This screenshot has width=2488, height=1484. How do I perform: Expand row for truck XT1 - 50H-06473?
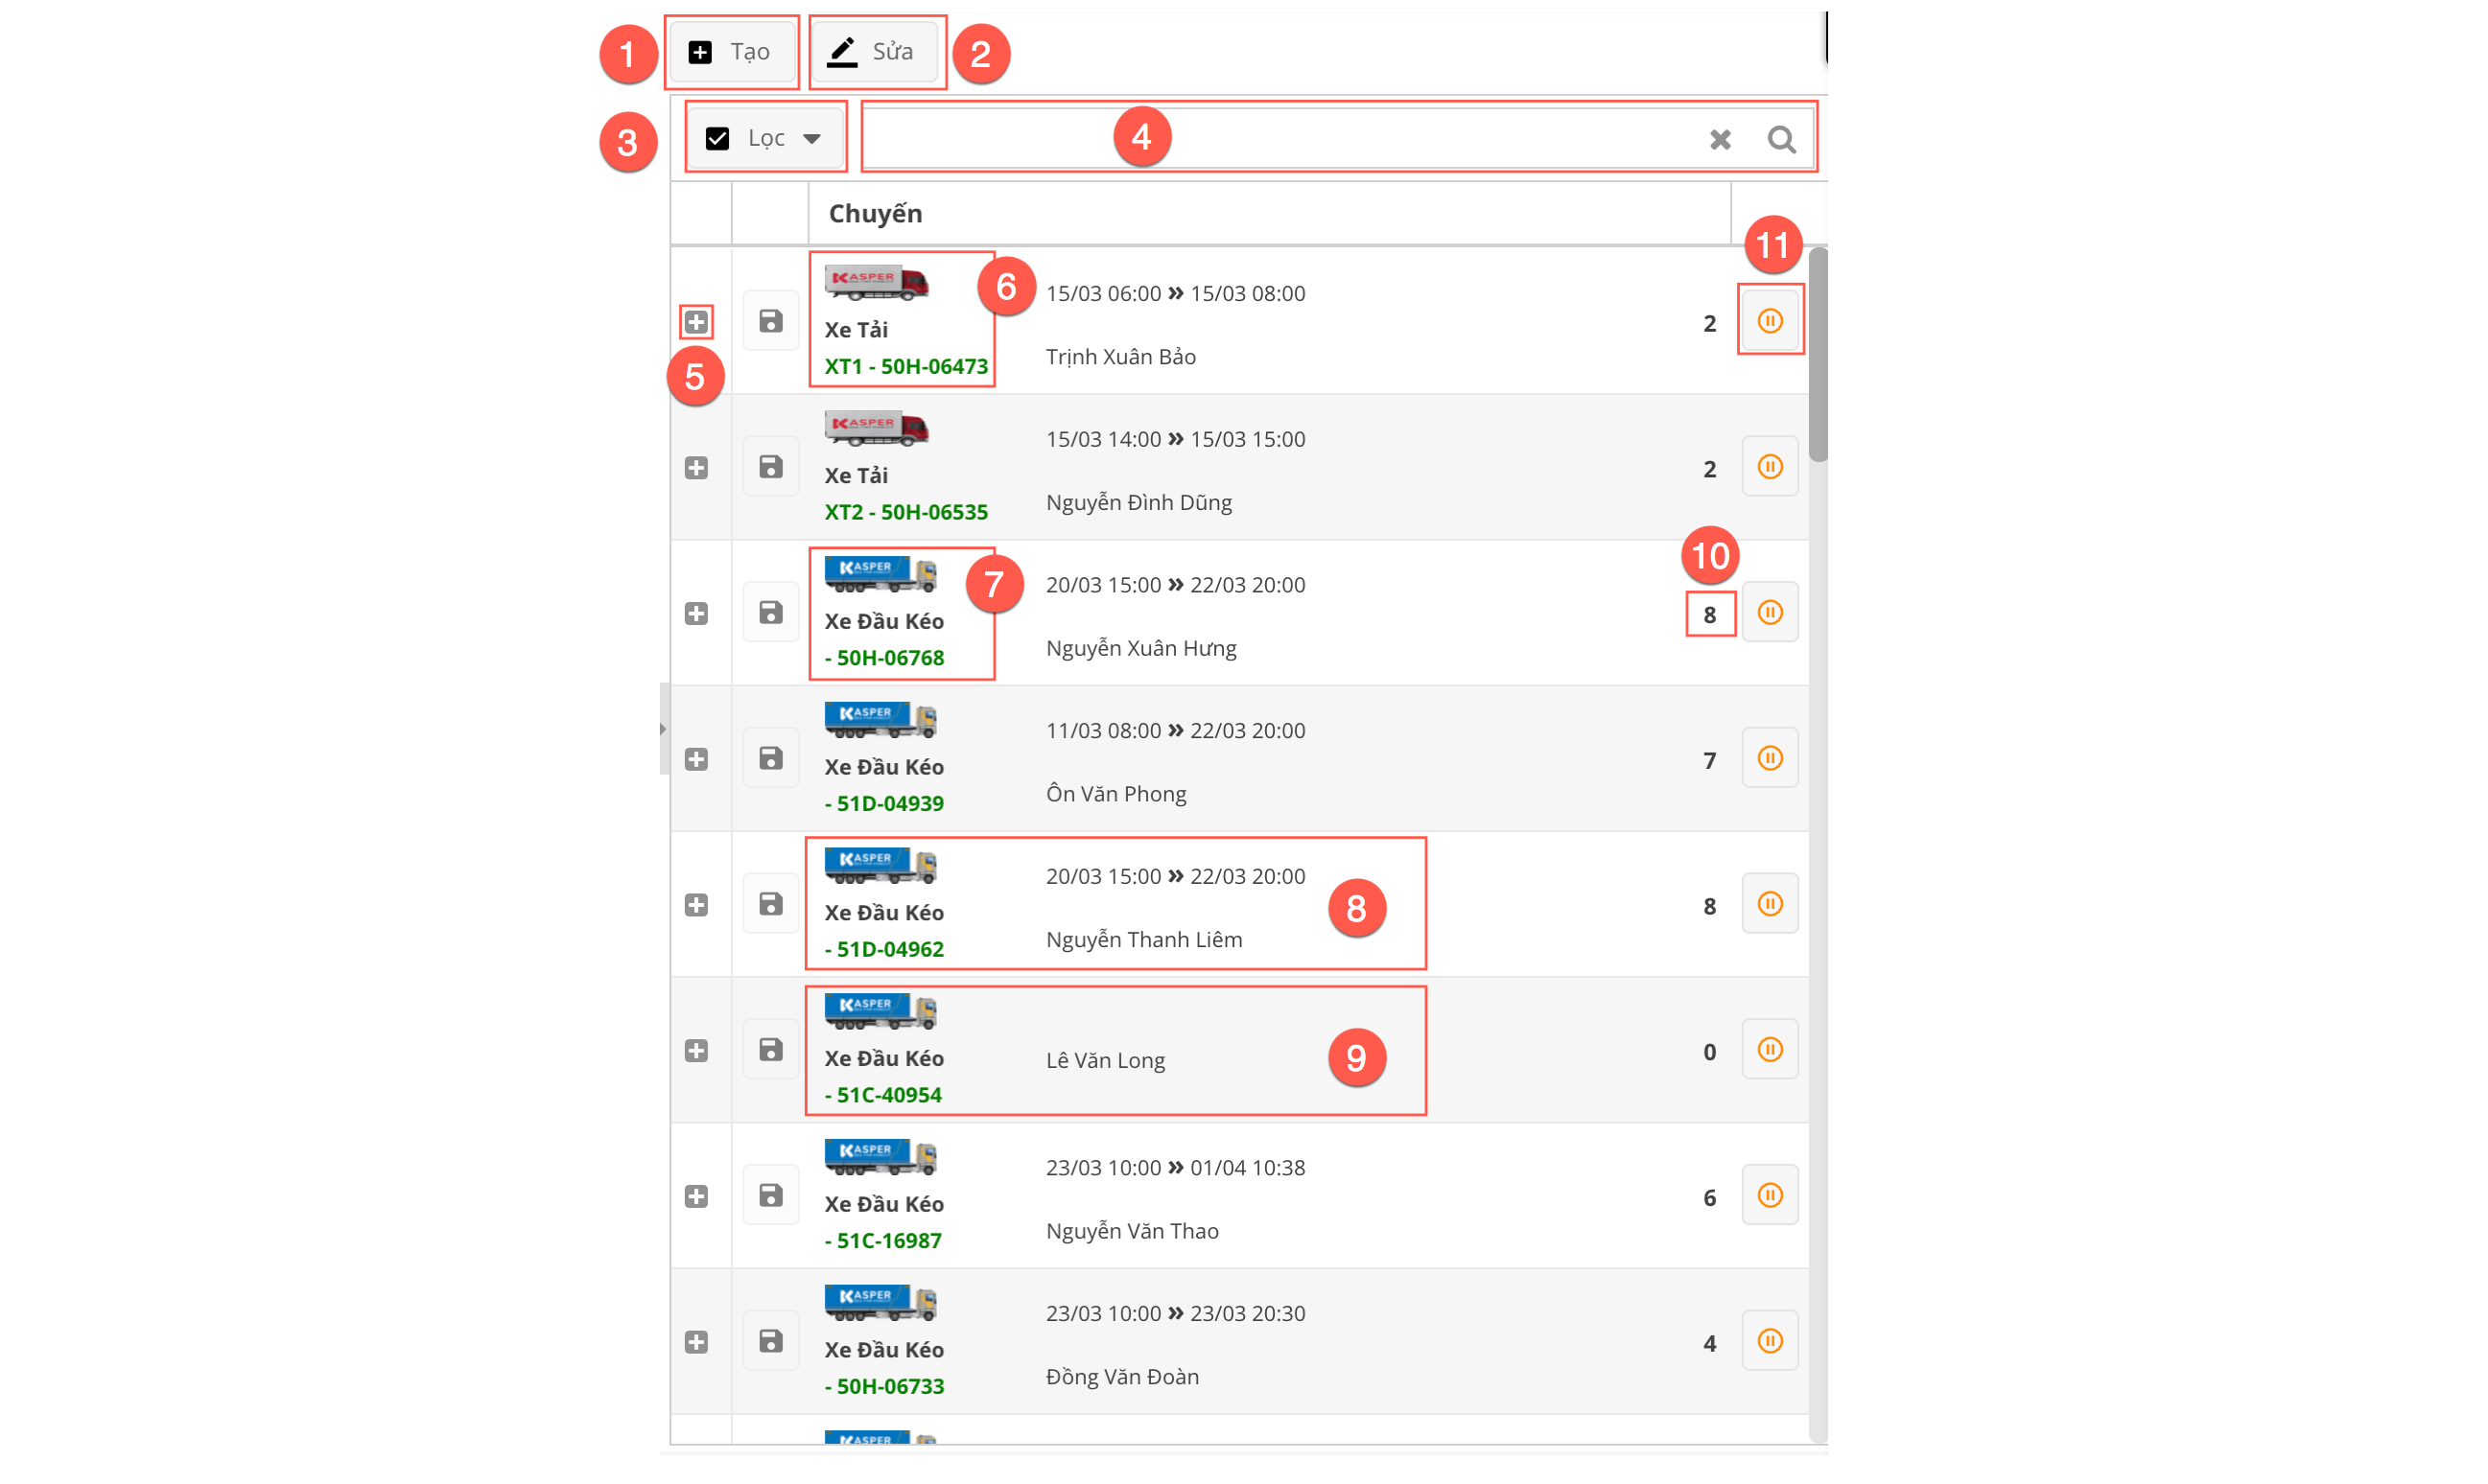696,322
